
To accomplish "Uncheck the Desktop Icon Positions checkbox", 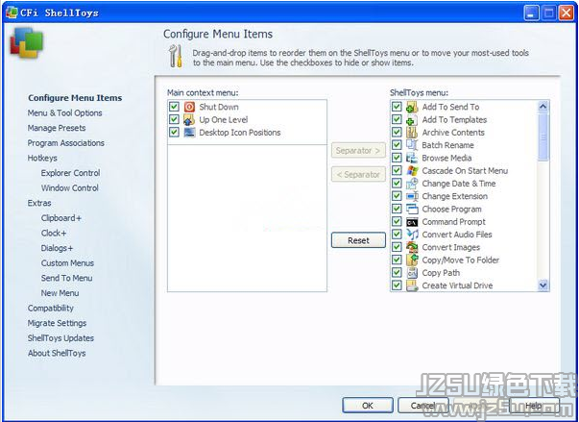I will click(174, 132).
